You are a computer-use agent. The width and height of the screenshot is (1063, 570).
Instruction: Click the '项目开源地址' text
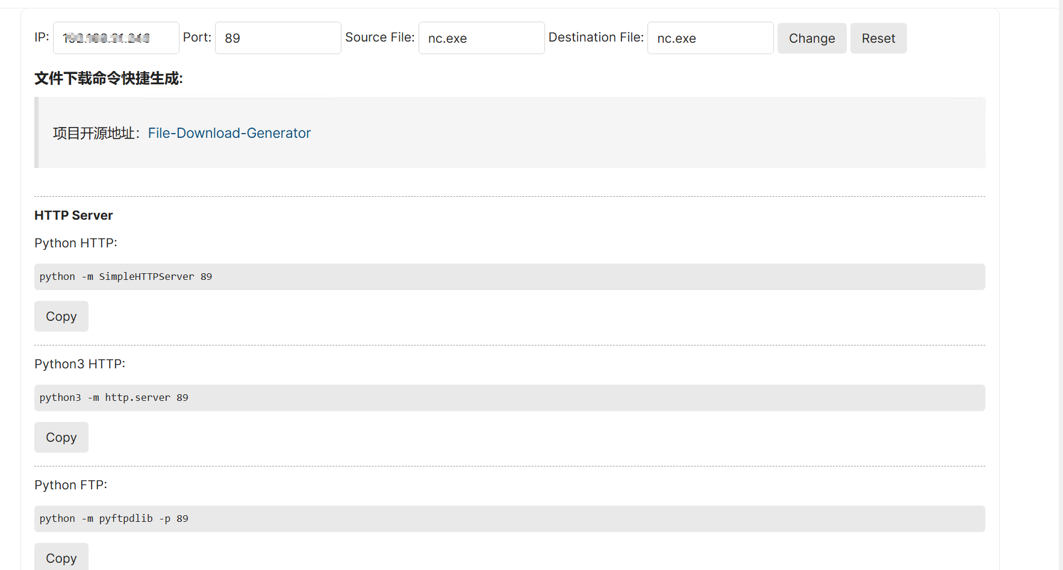(93, 133)
